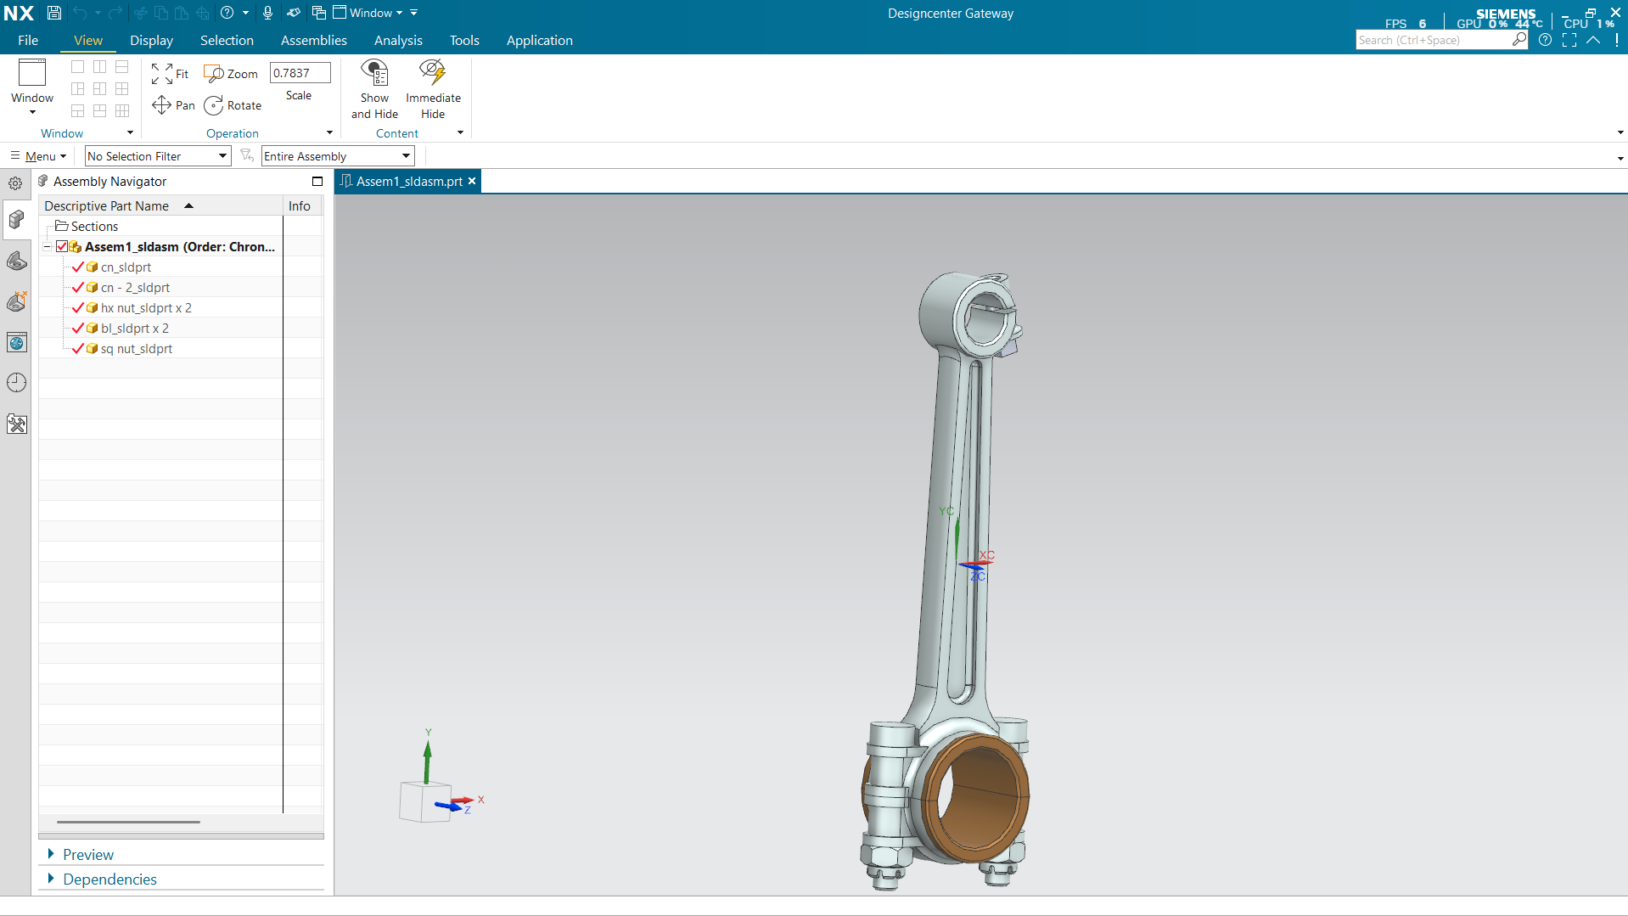Click the navigator horizontal scrollbar
1628x916 pixels.
click(x=128, y=822)
